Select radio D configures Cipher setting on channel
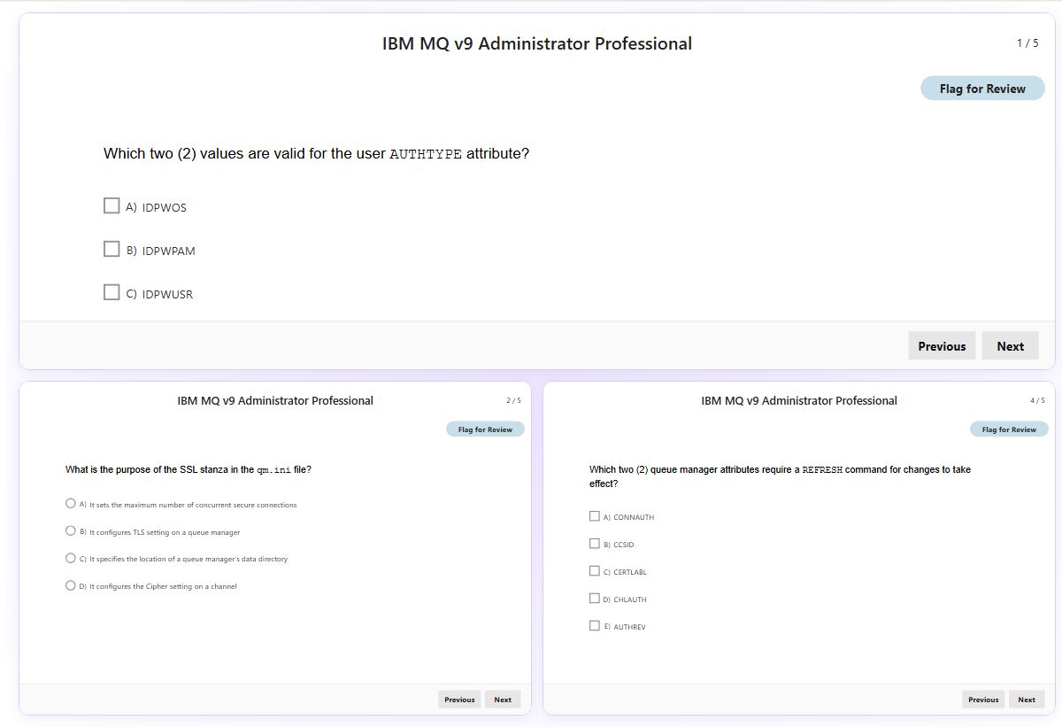The image size is (1062, 727). (71, 585)
